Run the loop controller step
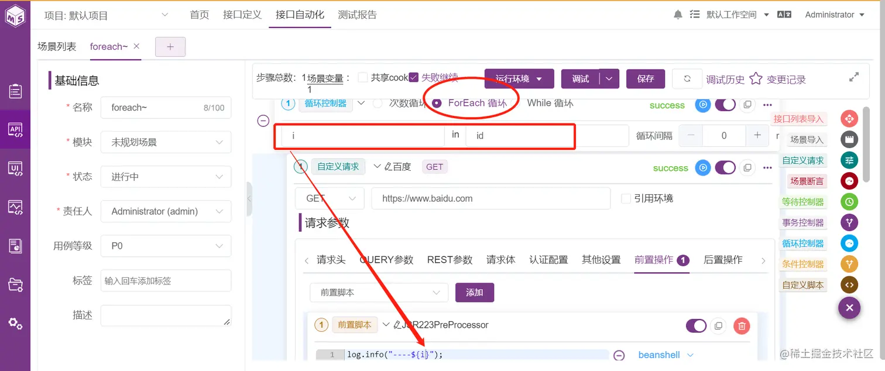The width and height of the screenshot is (885, 371). pyautogui.click(x=703, y=105)
